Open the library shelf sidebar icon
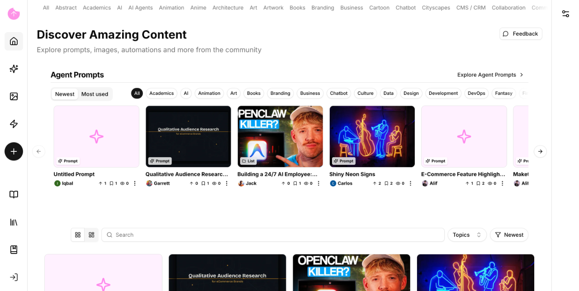579x291 pixels. point(14,222)
